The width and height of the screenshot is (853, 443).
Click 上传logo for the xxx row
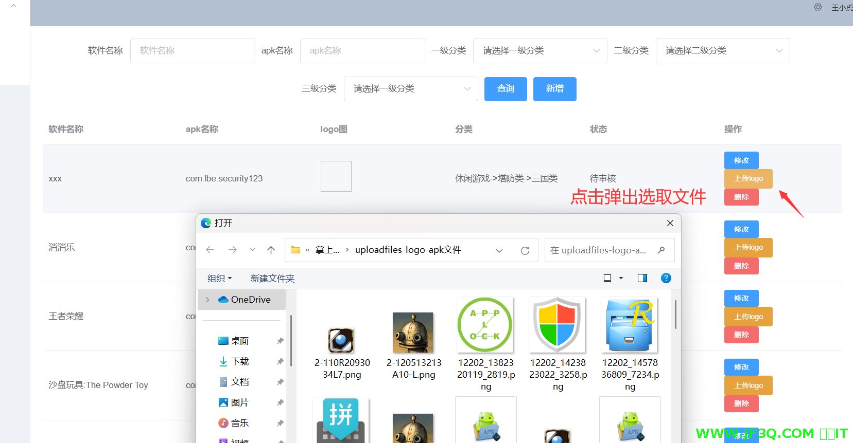coord(748,179)
